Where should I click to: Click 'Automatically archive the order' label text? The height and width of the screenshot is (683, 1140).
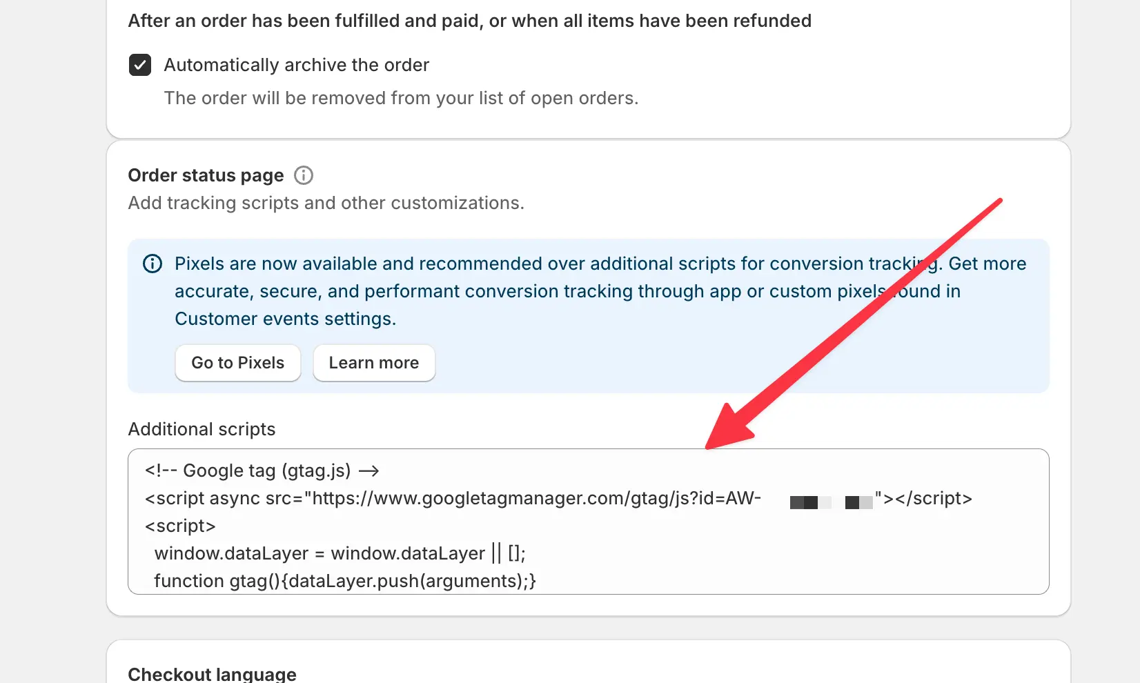(297, 65)
